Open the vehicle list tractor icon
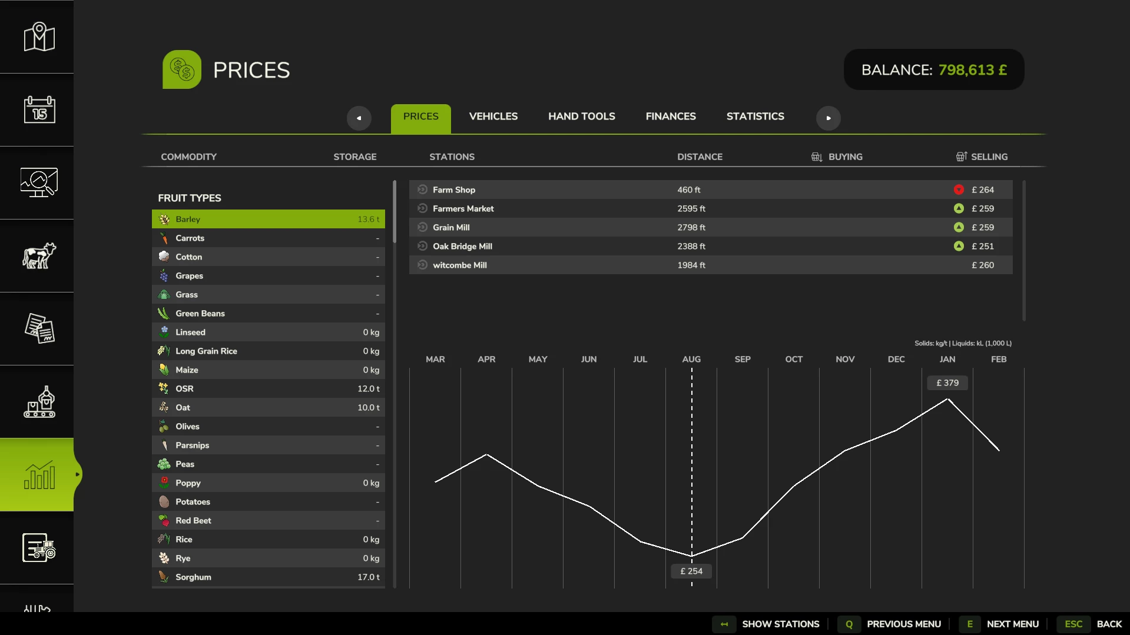The width and height of the screenshot is (1130, 635). click(x=39, y=548)
